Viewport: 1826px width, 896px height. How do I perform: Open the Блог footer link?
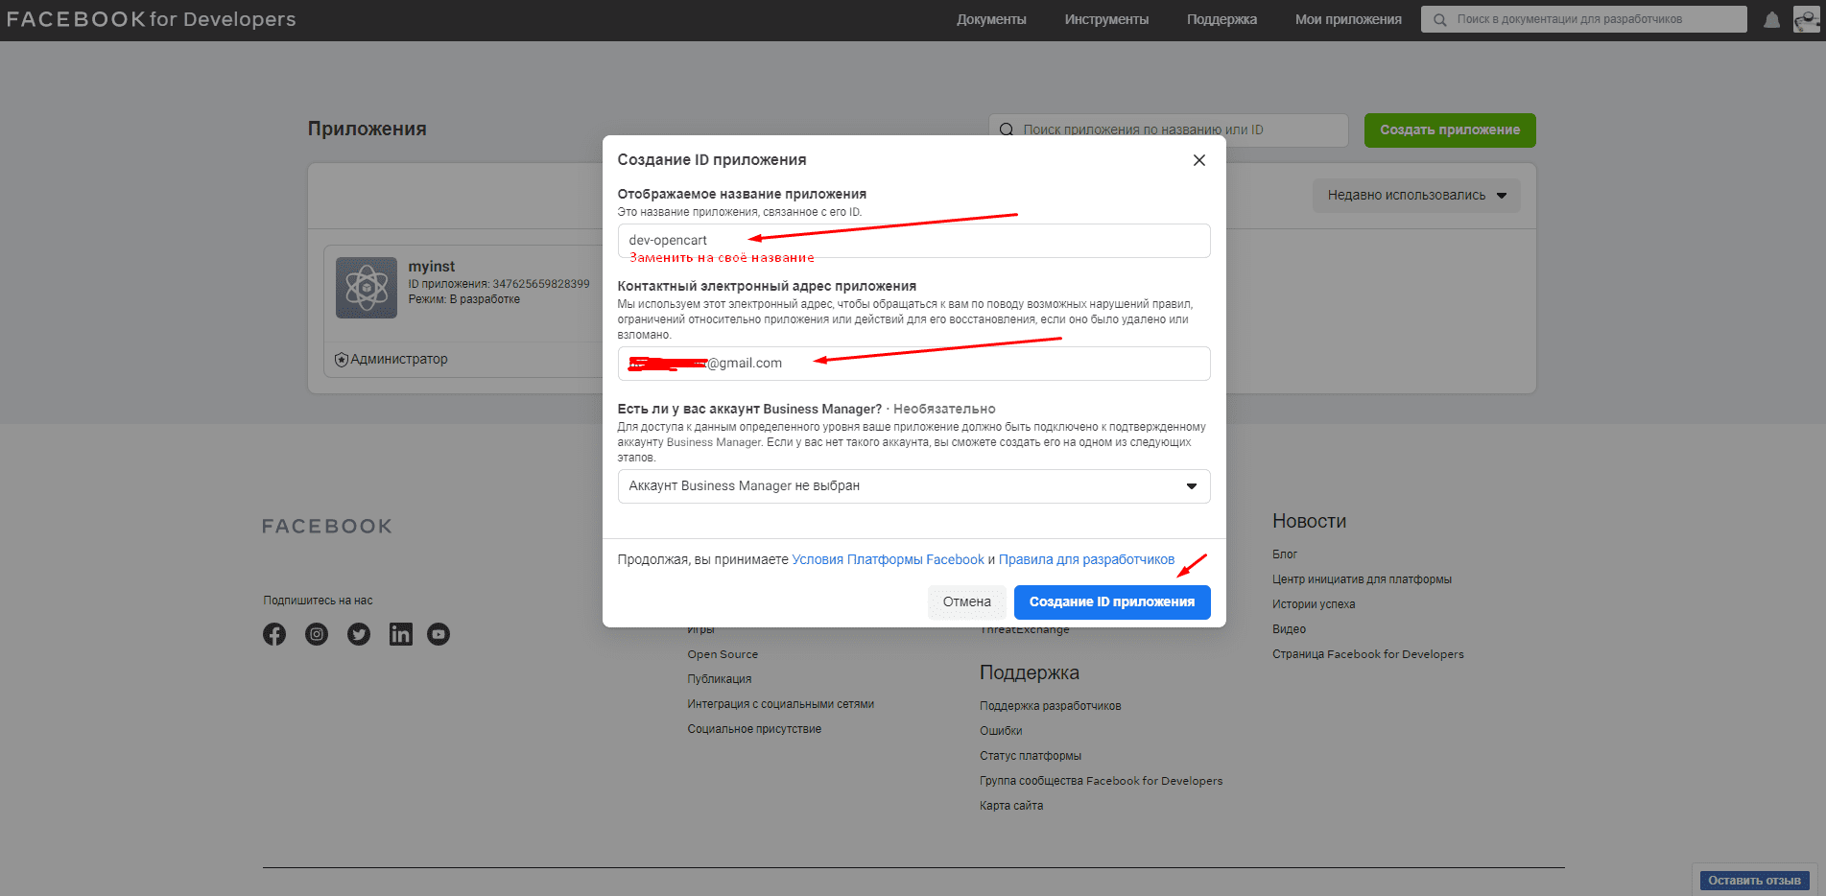(1285, 554)
